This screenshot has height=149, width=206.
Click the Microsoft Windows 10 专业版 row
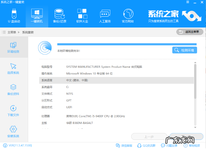pos(117,73)
